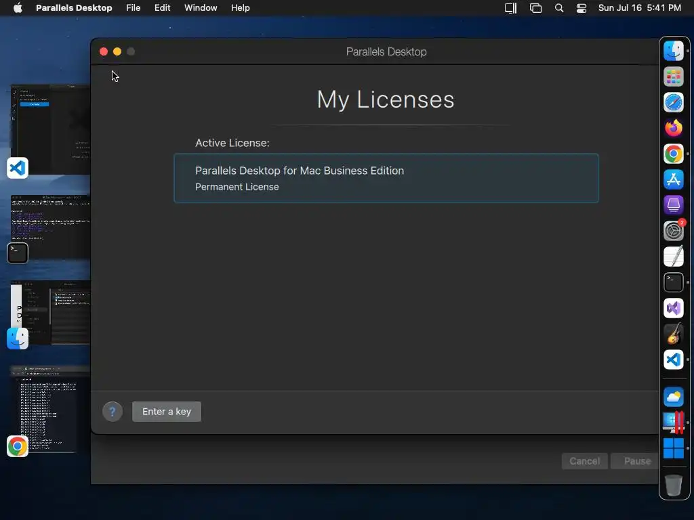
Task: Open Parallels Desktop dock icon
Action: click(673, 422)
